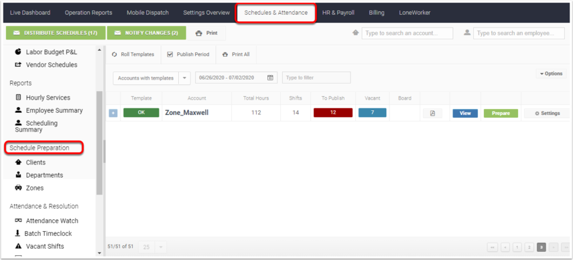Go to Settings Overview tab
573x260 pixels.
pos(206,13)
